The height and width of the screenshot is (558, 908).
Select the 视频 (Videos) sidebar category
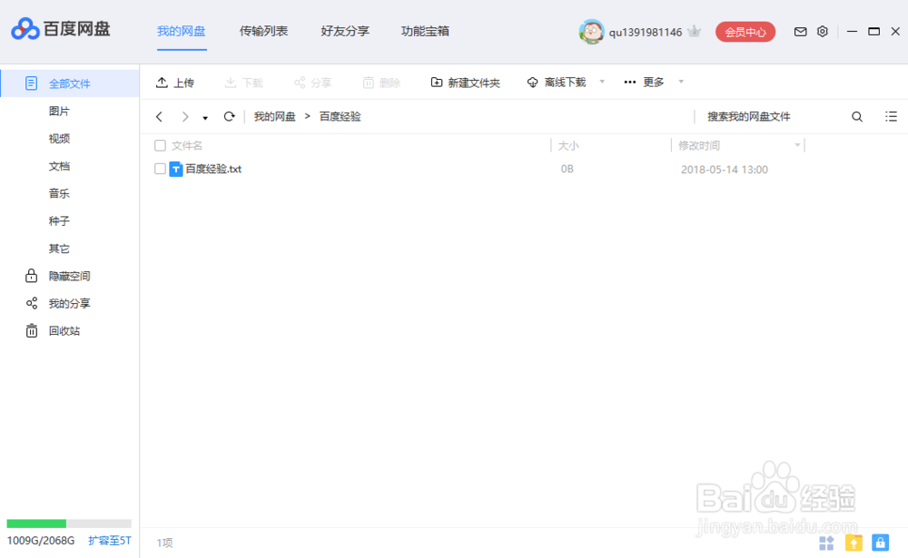click(58, 138)
